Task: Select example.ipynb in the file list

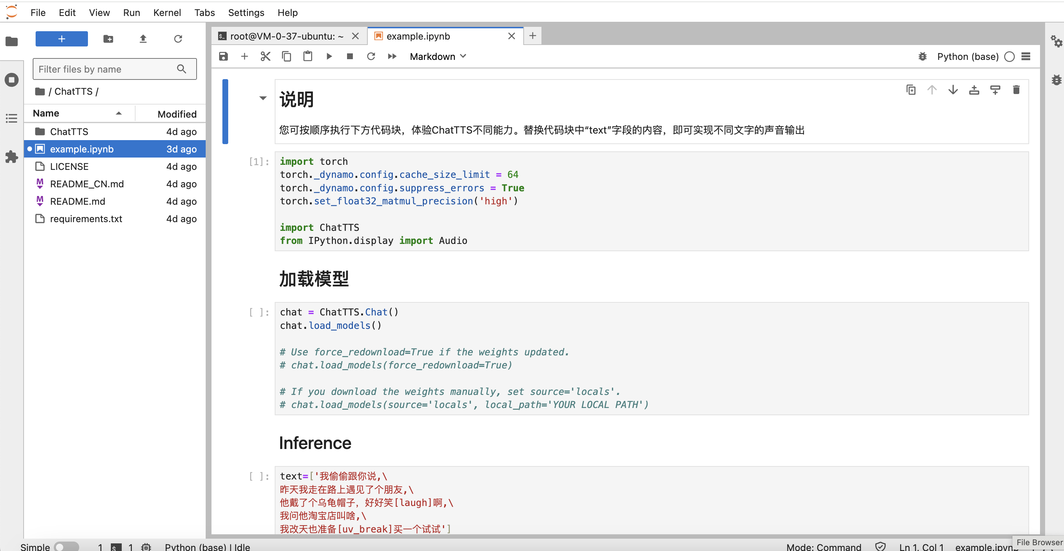Action: 114,149
